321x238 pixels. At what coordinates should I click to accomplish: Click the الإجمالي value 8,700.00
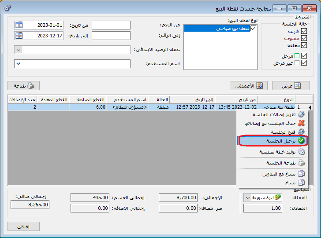pos(178,198)
